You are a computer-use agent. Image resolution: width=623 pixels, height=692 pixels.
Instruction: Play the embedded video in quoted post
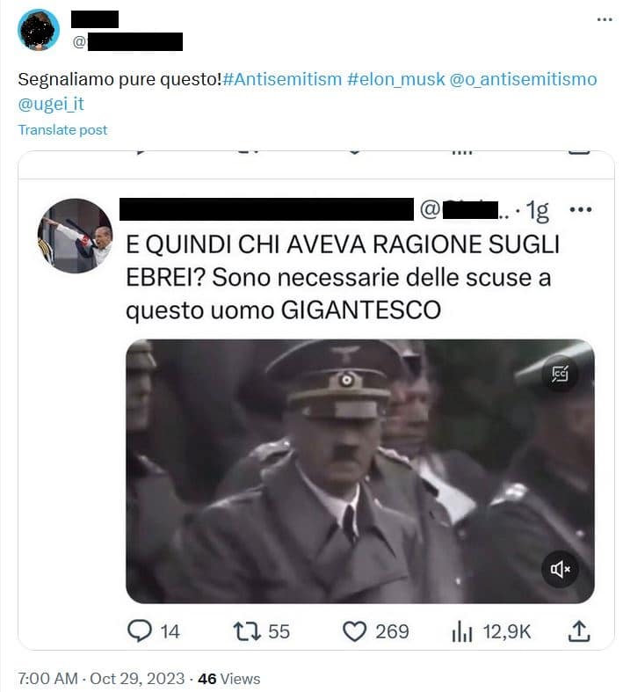[359, 471]
